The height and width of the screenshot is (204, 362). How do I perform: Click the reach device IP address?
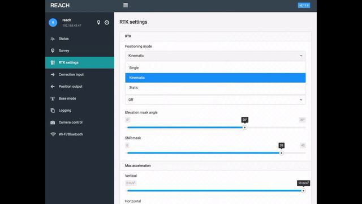72,25
